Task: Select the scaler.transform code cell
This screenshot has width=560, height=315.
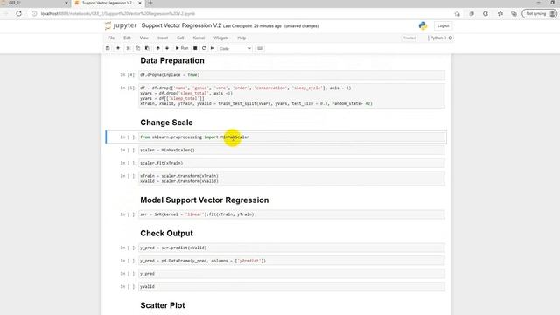Action: [x=291, y=178]
